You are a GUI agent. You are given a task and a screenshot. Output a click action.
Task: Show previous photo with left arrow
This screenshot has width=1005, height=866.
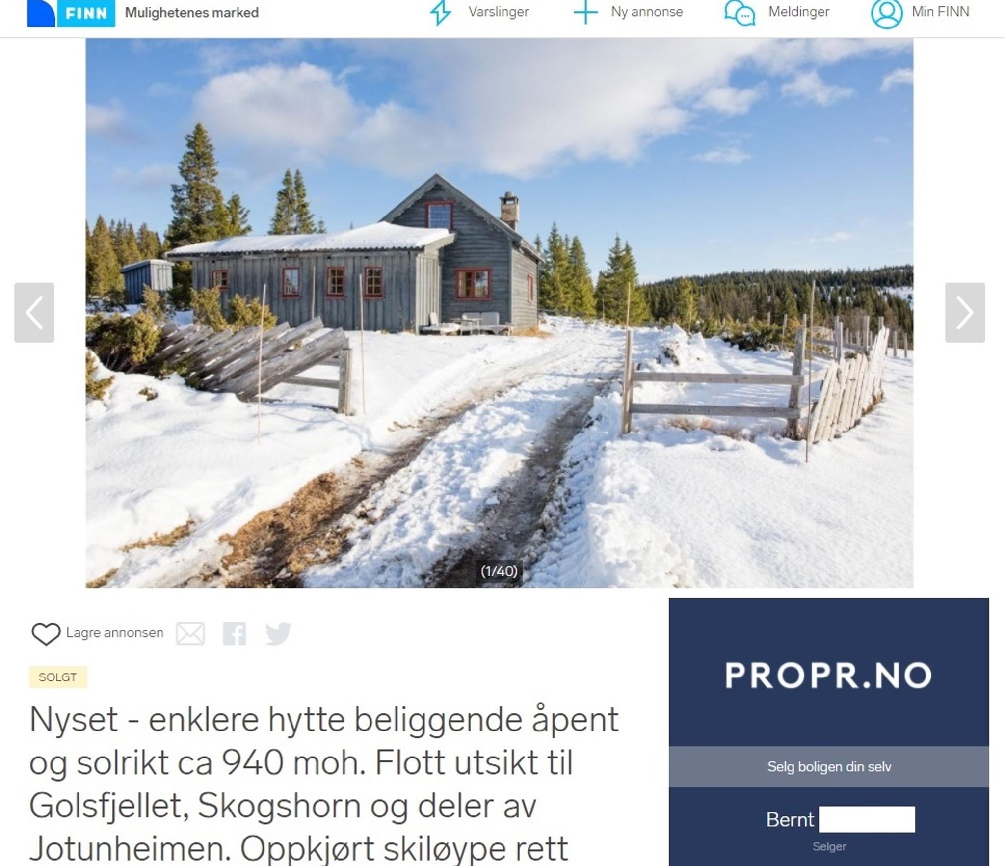pyautogui.click(x=34, y=312)
